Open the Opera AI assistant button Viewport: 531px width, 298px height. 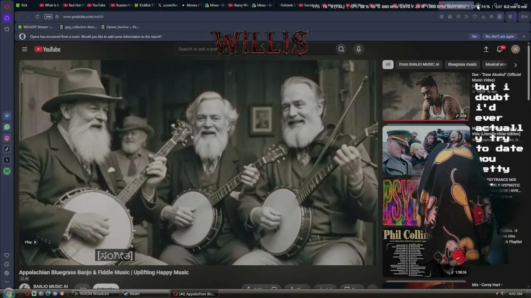coord(524,17)
